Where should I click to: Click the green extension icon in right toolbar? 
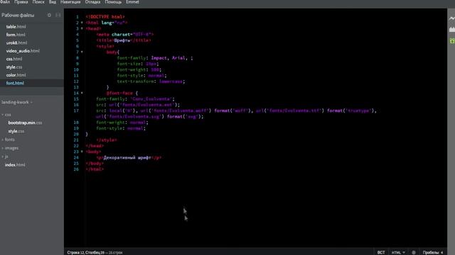(452, 41)
